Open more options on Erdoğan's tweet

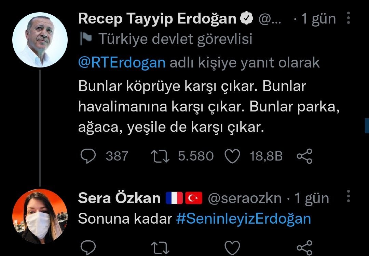coord(348,18)
